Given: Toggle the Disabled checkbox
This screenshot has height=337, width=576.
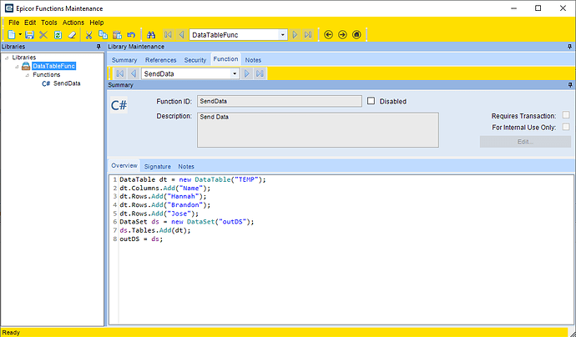Looking at the screenshot, I should coord(371,101).
